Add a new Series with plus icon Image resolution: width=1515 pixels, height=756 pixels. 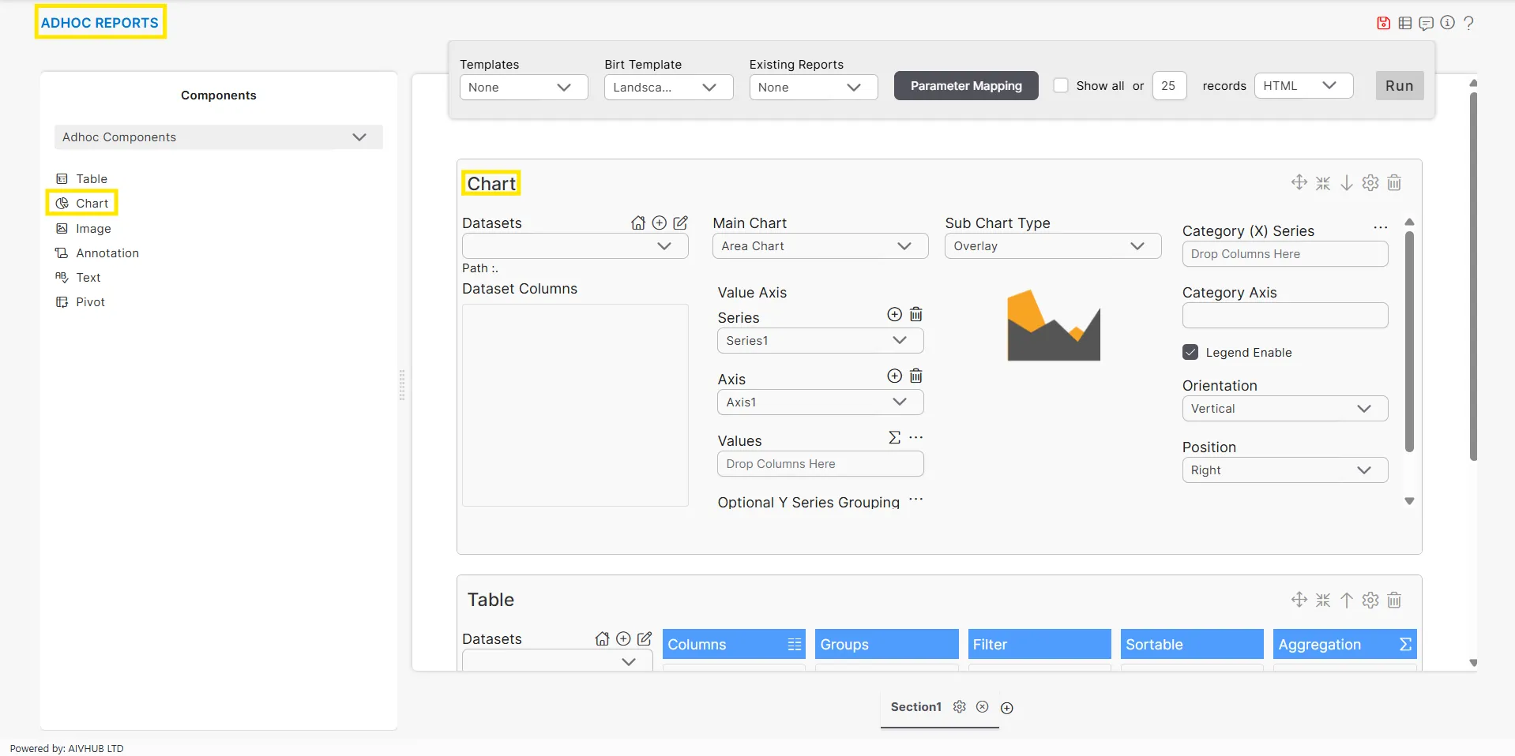coord(894,315)
